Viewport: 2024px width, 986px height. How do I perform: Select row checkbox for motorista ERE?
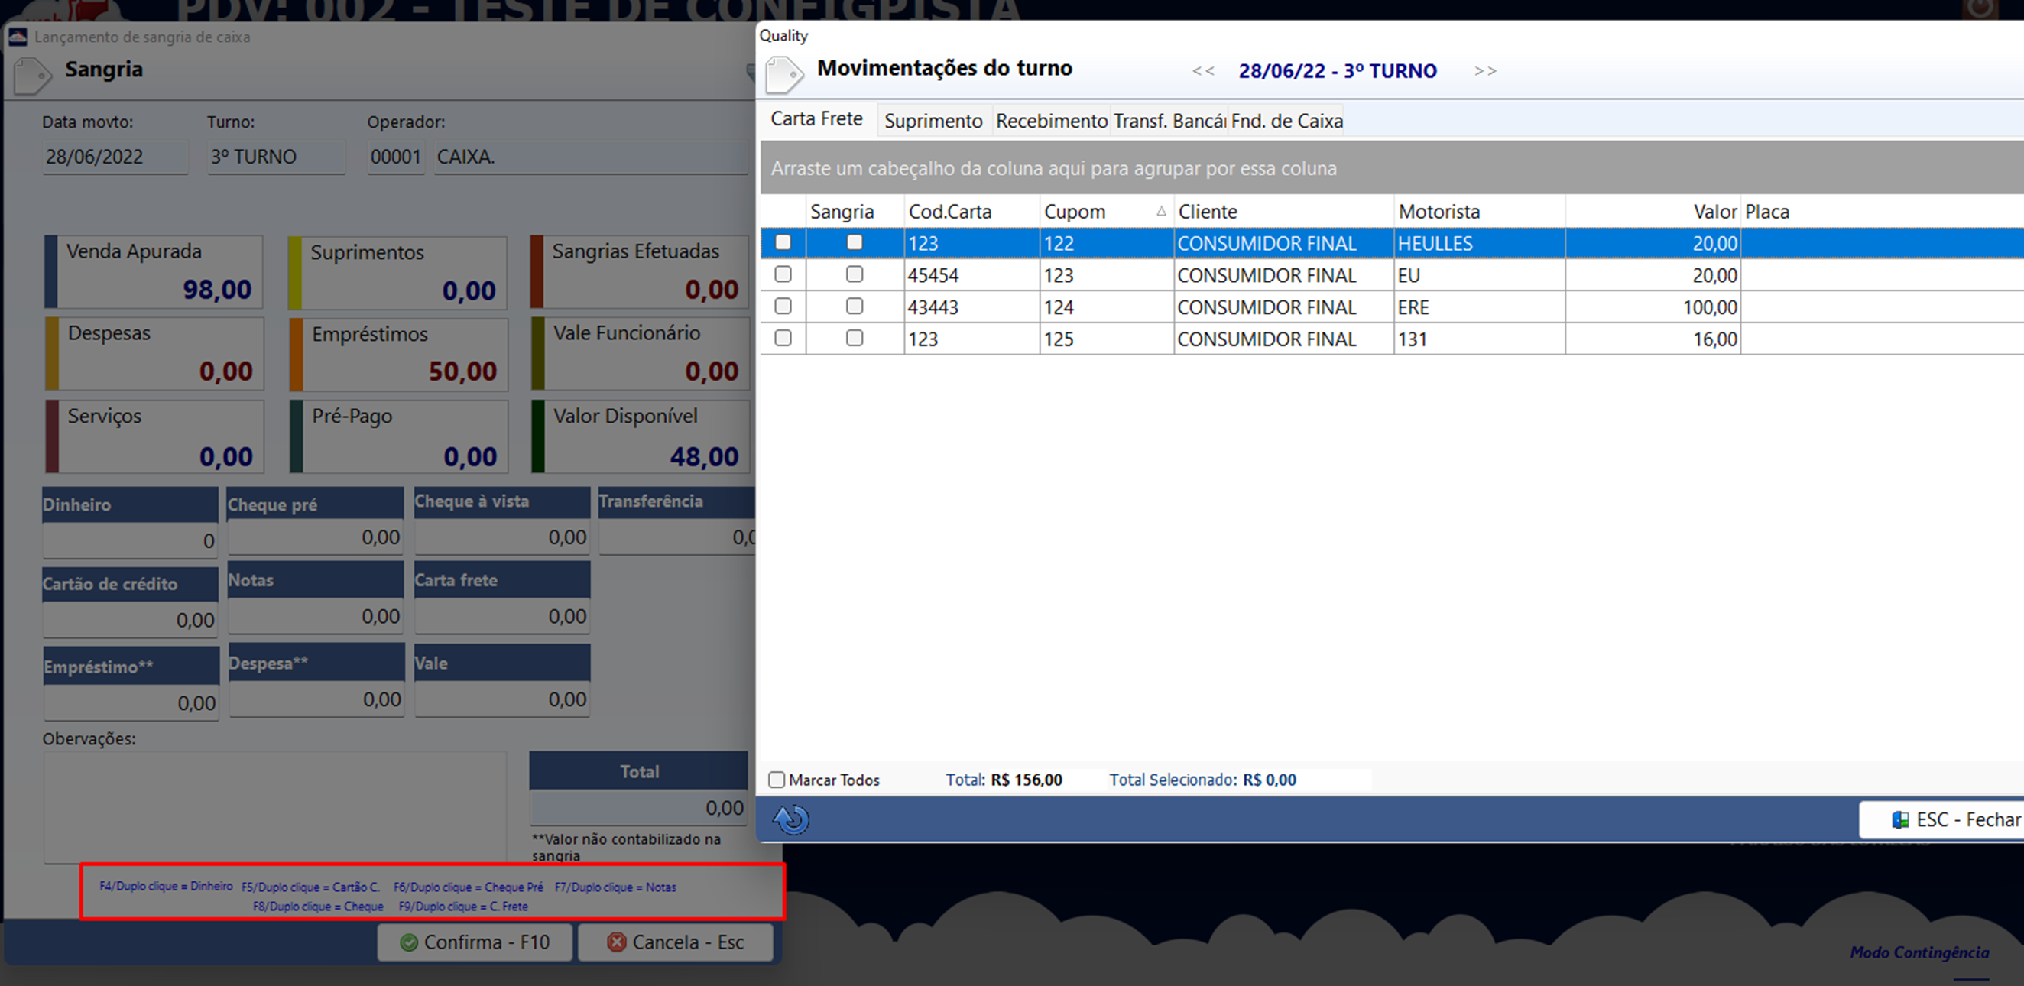point(783,306)
